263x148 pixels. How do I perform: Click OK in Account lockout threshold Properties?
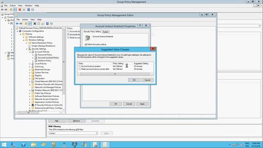116,104
